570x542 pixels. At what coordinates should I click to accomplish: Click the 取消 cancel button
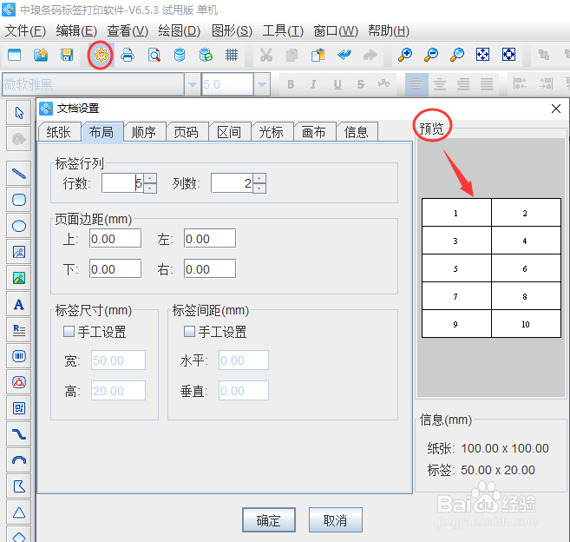(335, 520)
